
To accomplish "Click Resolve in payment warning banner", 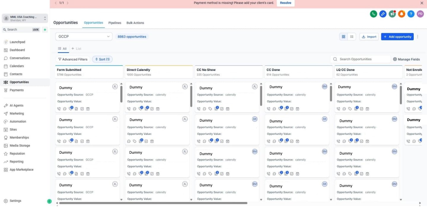I will tap(286, 3).
